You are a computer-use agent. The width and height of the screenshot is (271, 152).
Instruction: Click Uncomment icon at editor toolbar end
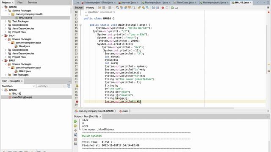pyautogui.click(x=177, y=8)
